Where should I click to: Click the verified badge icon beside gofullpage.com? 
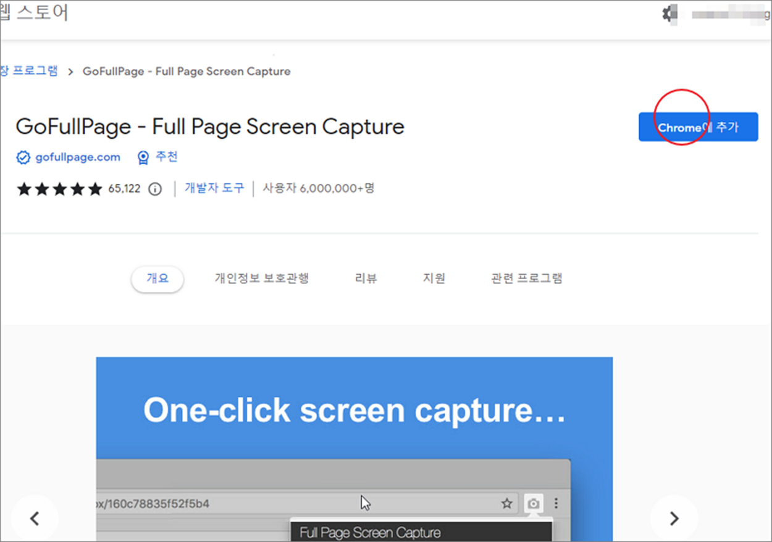point(23,157)
